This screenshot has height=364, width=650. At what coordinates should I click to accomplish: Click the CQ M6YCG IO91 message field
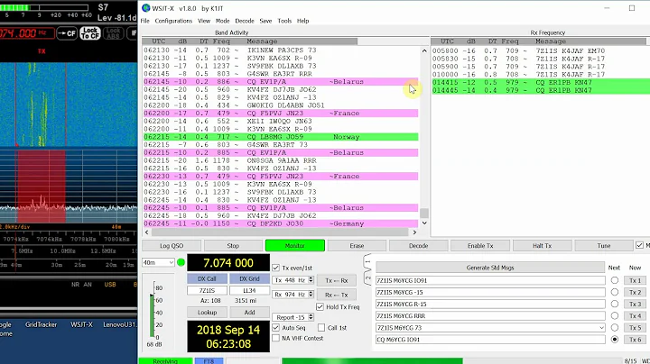pyautogui.click(x=490, y=339)
